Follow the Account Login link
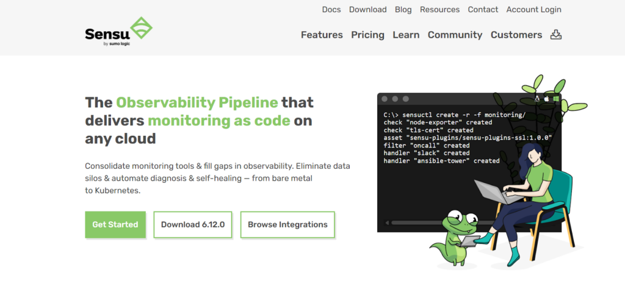This screenshot has width=625, height=281. tap(533, 10)
